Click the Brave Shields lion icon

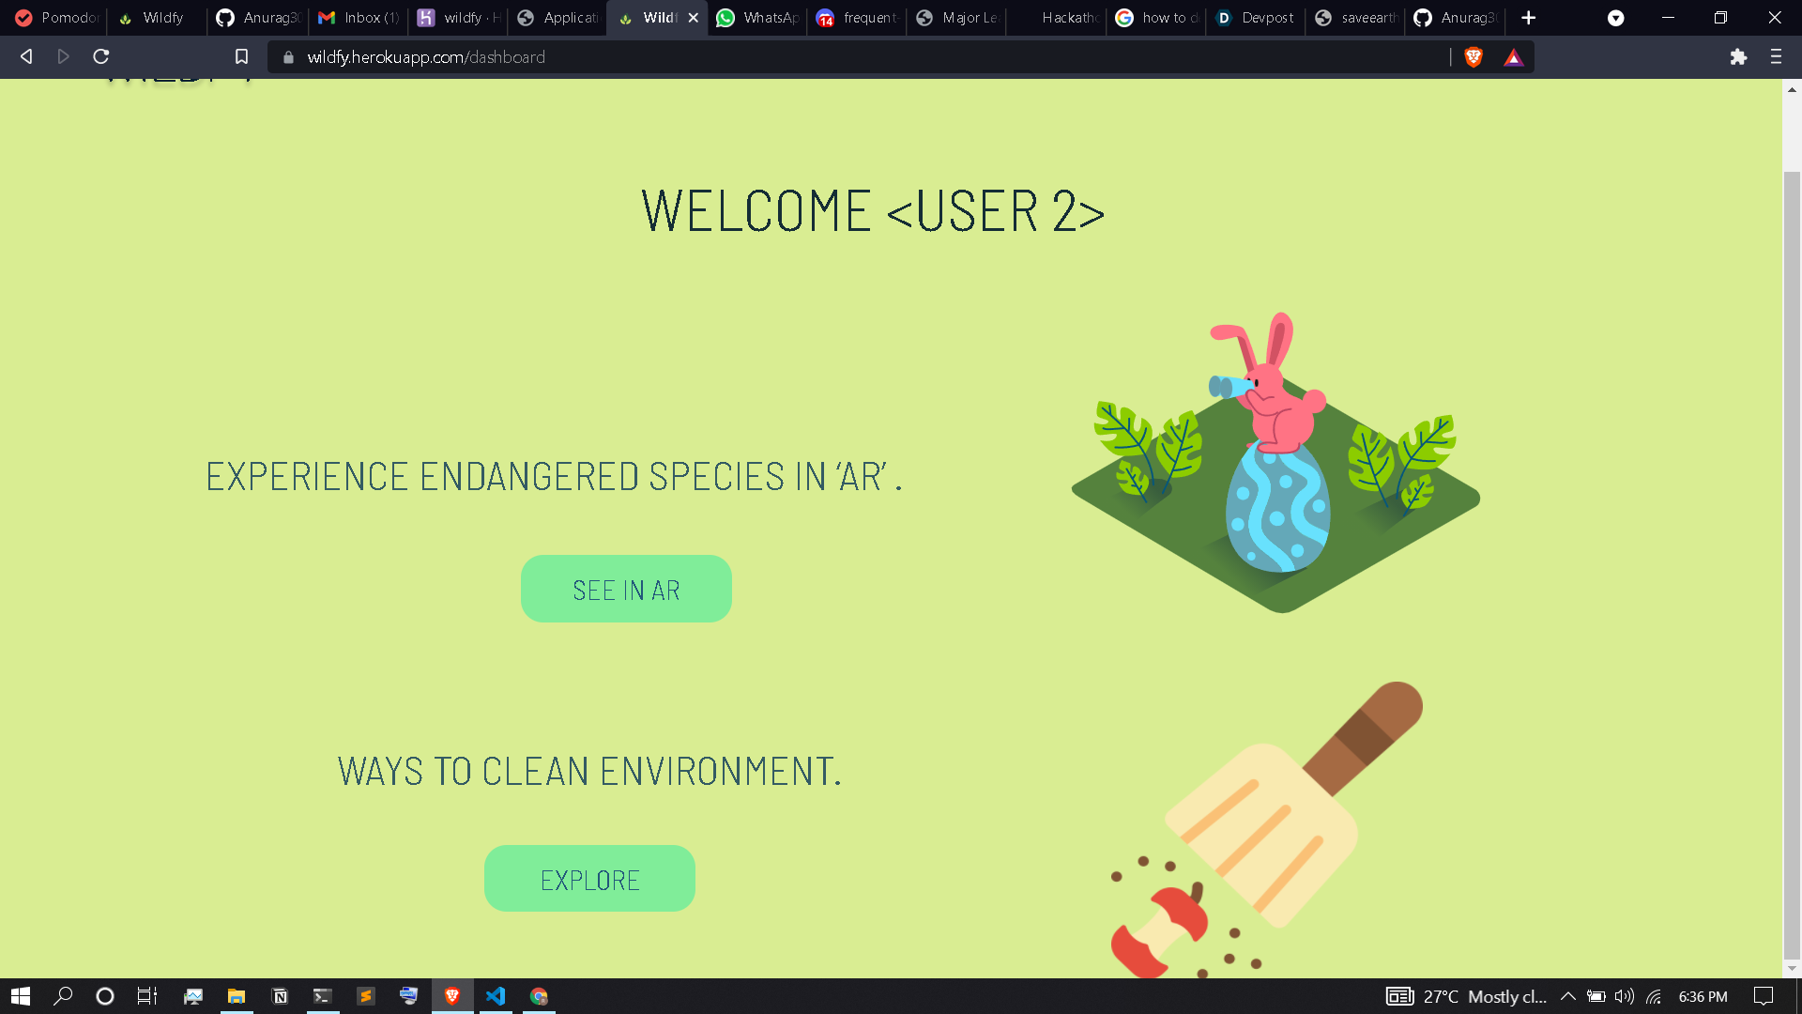pos(1474,57)
